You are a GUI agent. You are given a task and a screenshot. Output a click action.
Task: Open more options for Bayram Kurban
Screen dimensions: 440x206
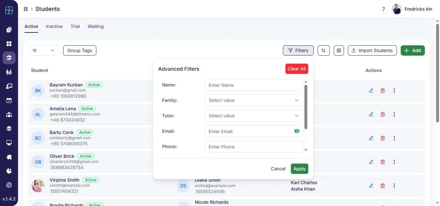[394, 91]
